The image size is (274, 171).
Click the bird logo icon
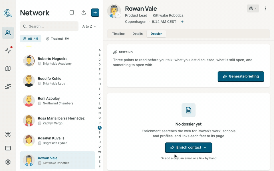8,13
